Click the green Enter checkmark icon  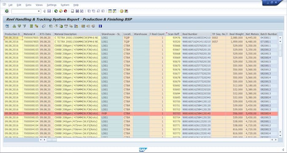(7, 11)
